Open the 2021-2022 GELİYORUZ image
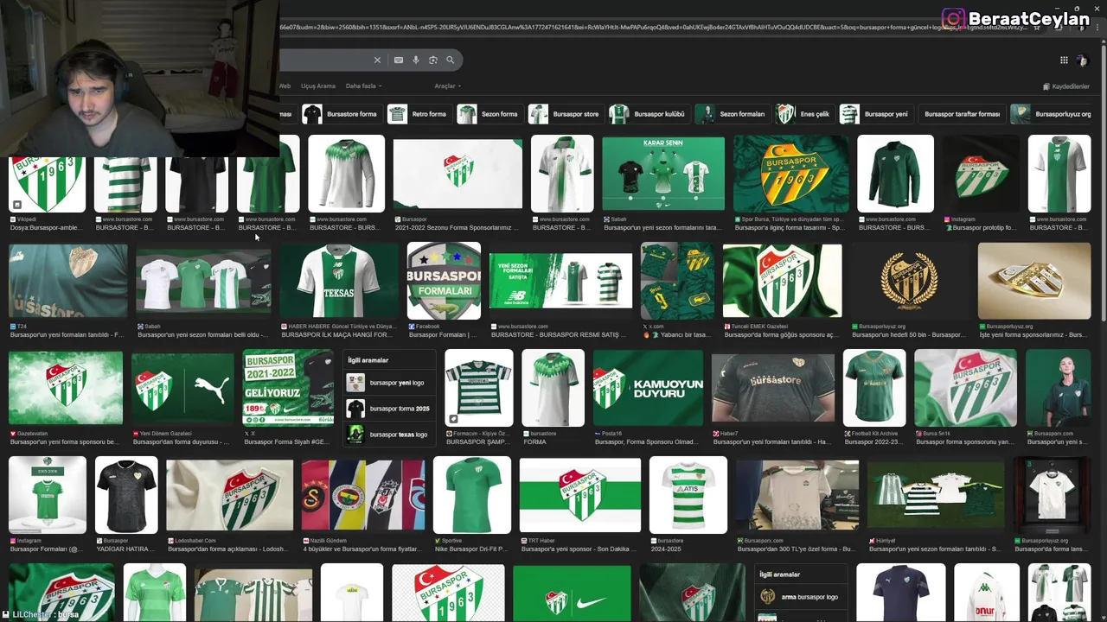This screenshot has height=622, width=1107. [288, 388]
